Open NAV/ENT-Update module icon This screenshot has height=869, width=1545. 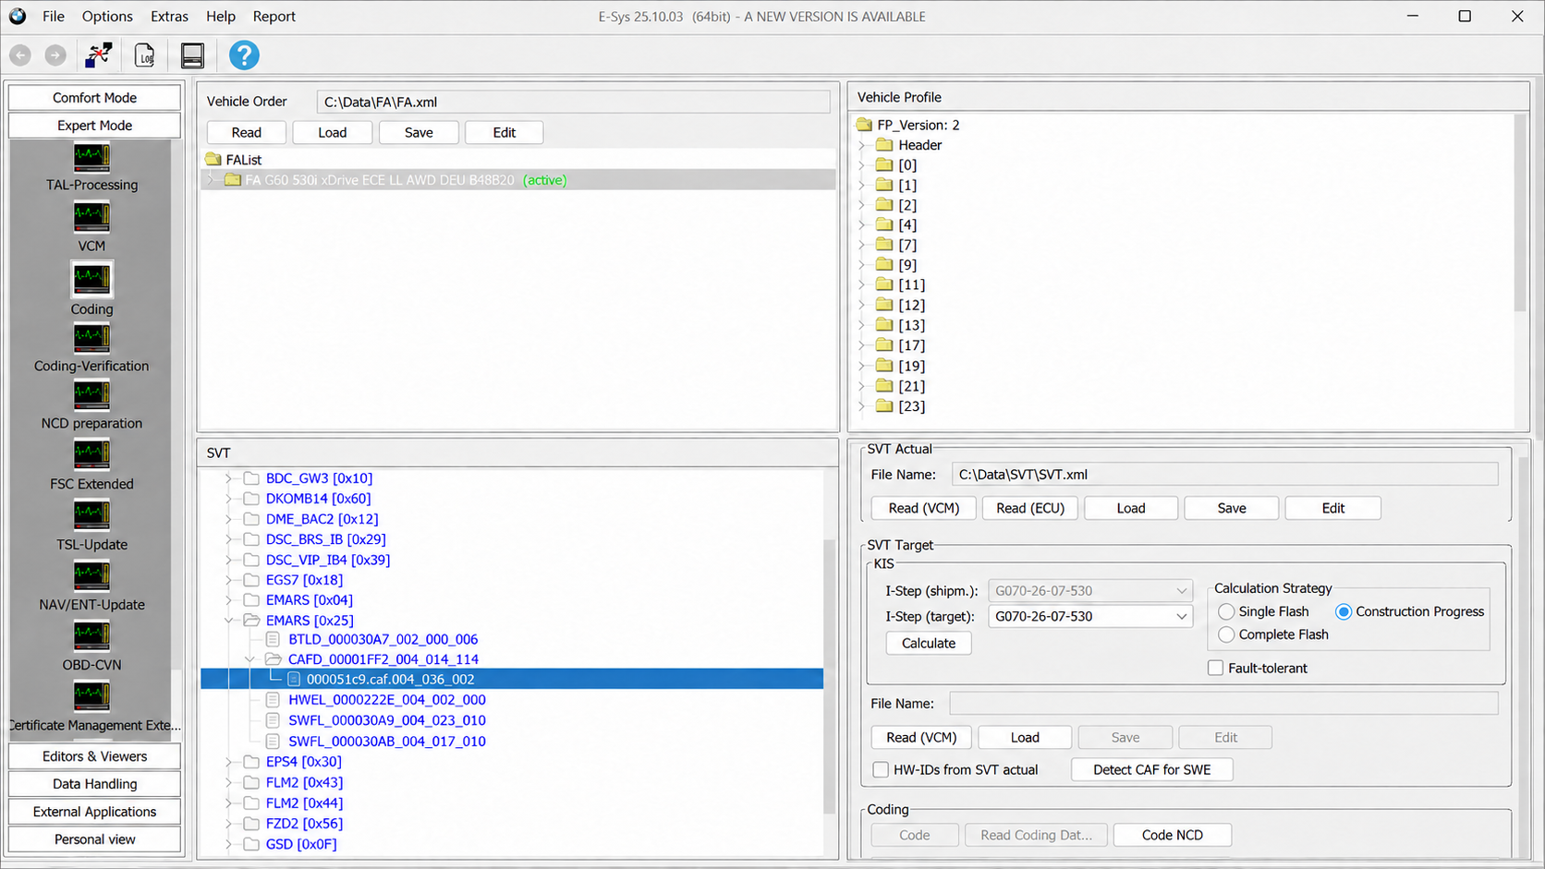[91, 575]
